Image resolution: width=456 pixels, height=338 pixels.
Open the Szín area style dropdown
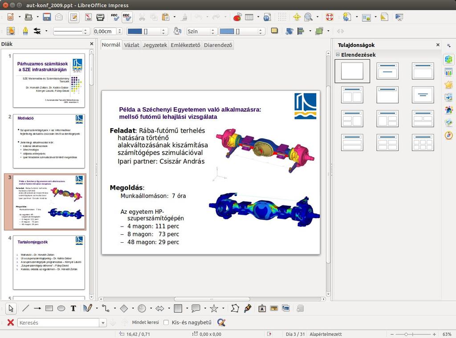pos(202,31)
